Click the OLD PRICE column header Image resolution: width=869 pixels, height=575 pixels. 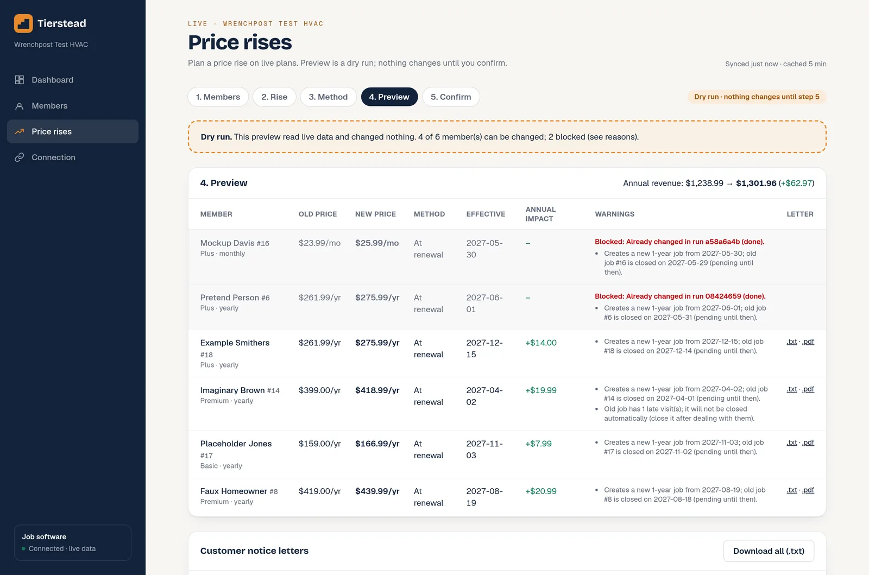[x=318, y=214]
